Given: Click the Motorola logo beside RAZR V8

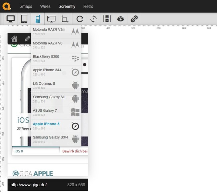Looking at the screenshot, I should (x=75, y=45).
